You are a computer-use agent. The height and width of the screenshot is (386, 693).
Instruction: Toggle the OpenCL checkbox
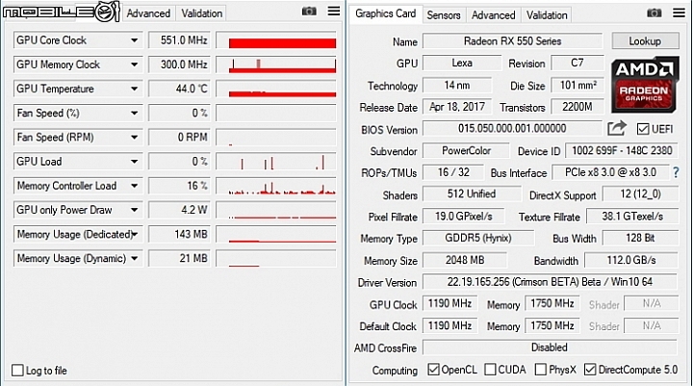coord(433,370)
